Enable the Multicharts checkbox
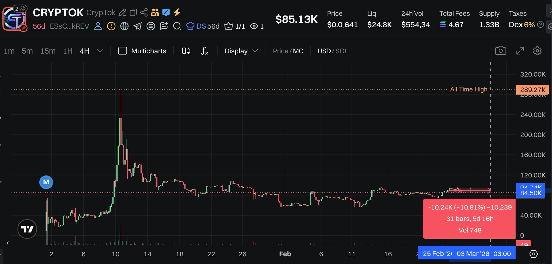This screenshot has height=264, width=552. 123,51
